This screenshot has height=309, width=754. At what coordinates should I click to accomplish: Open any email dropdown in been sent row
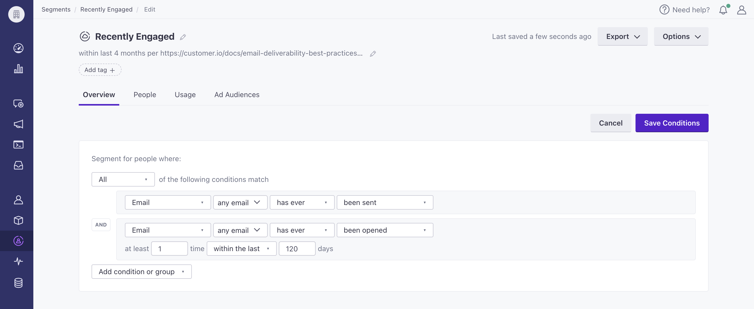[x=240, y=203]
